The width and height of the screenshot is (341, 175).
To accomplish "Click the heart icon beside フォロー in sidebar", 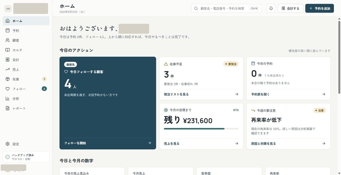I will (x=8, y=89).
